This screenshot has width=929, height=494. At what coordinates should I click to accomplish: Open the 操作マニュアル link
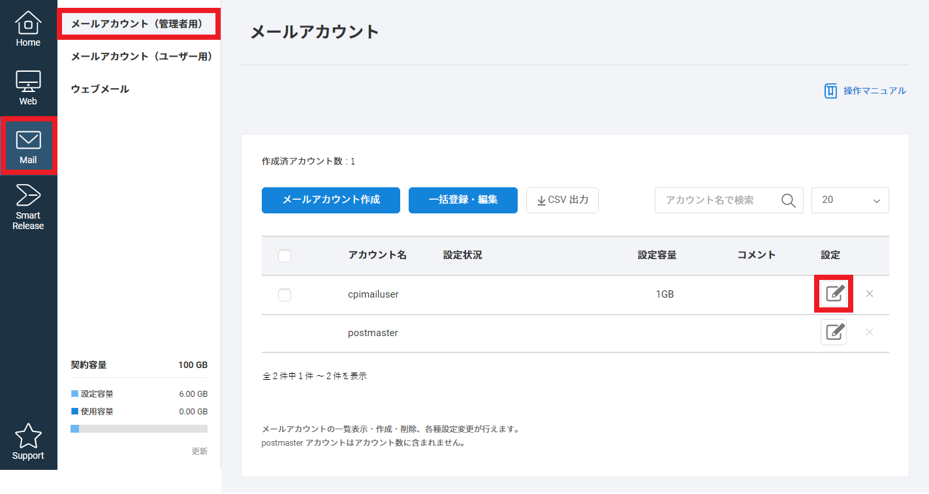tap(866, 91)
